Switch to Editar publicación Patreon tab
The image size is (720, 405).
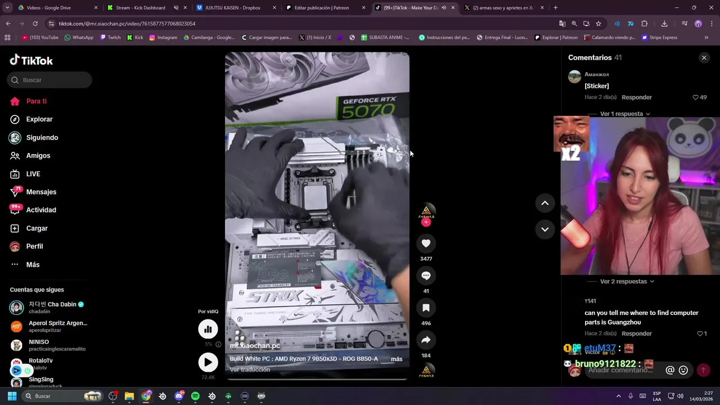tap(324, 8)
